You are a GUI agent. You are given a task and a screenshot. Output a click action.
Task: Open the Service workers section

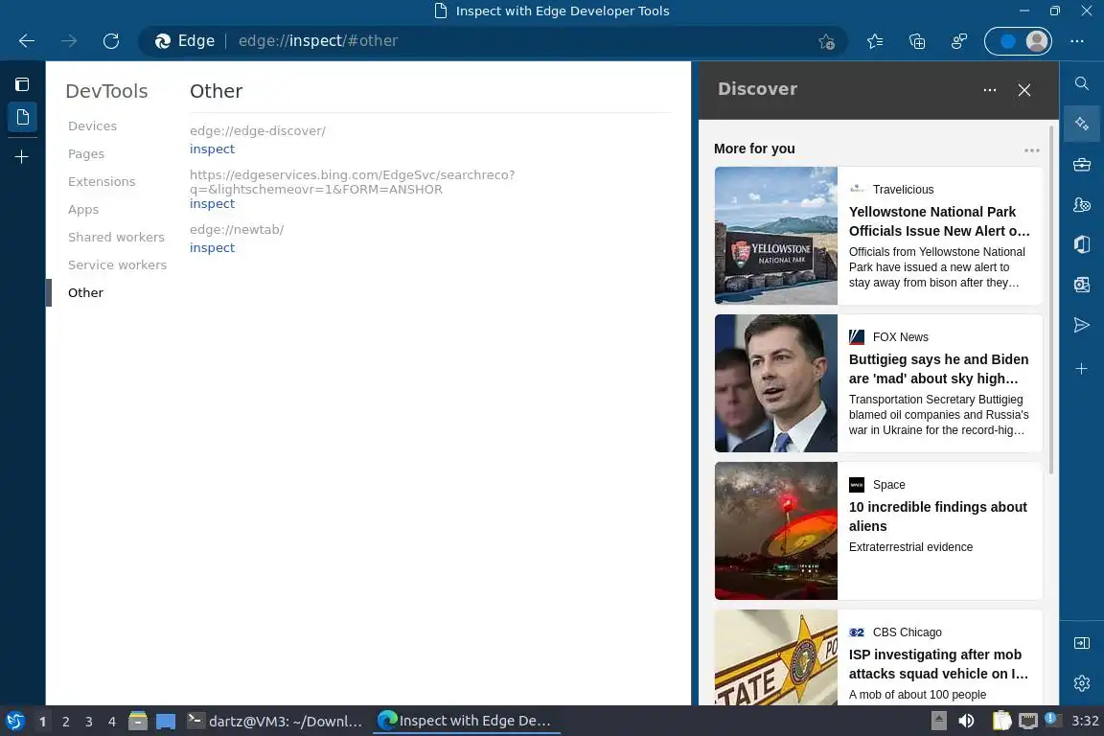point(117,264)
